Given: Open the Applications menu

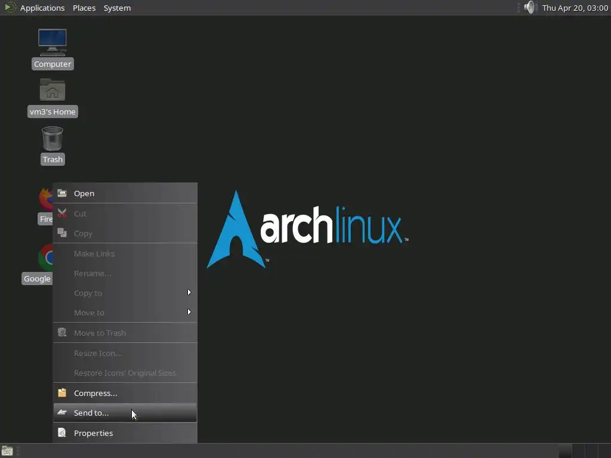Looking at the screenshot, I should [42, 8].
